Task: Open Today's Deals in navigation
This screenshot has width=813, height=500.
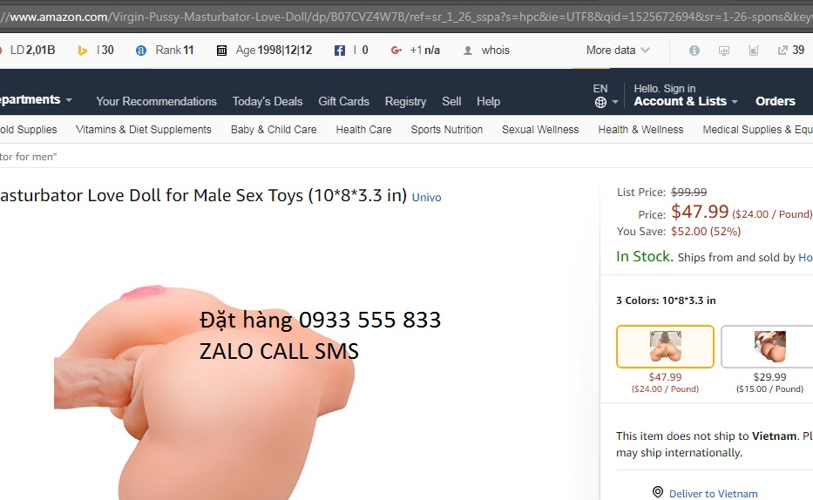Action: click(x=267, y=101)
